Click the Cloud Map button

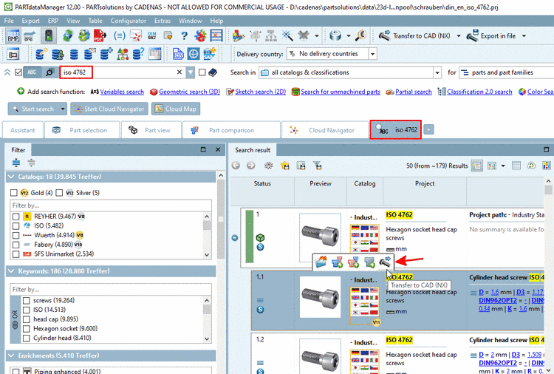coord(175,109)
